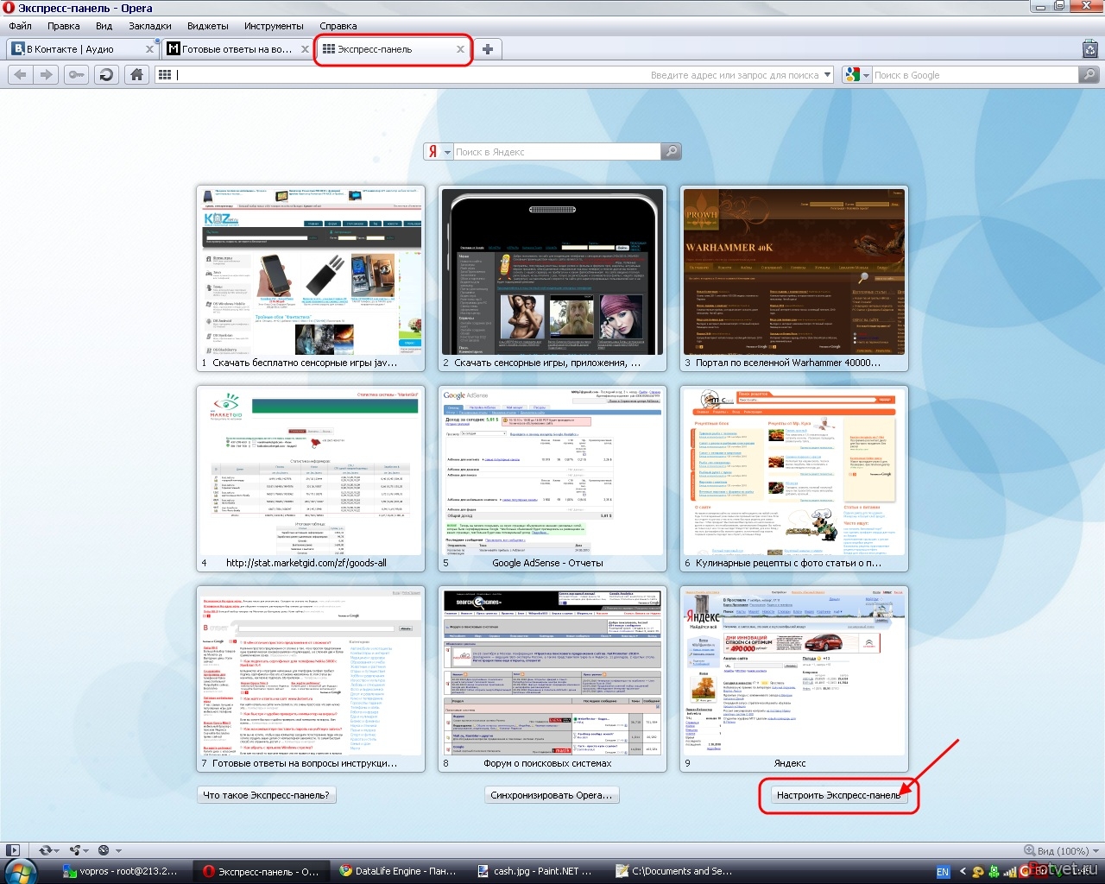Open the Windows Start orb
Image resolution: width=1105 pixels, height=884 pixels.
(x=21, y=871)
